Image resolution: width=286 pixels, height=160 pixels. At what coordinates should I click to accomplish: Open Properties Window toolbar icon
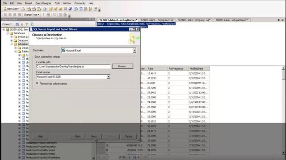tap(95, 9)
